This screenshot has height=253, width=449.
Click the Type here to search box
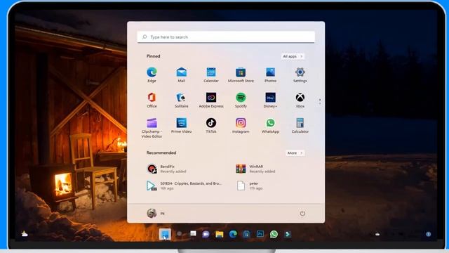(226, 37)
